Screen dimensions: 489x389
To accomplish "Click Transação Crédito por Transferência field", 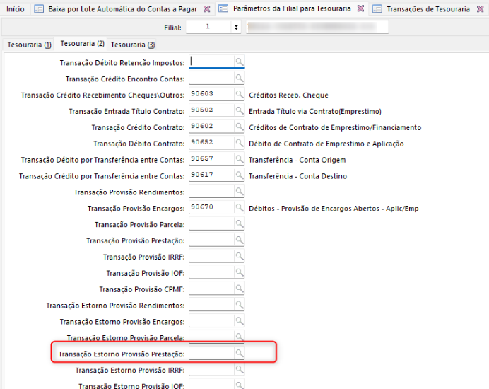I will click(211, 175).
